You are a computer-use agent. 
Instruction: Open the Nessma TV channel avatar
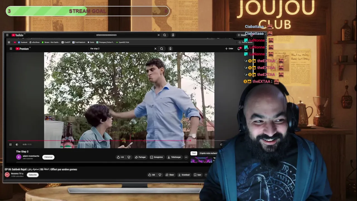click(x=7, y=175)
